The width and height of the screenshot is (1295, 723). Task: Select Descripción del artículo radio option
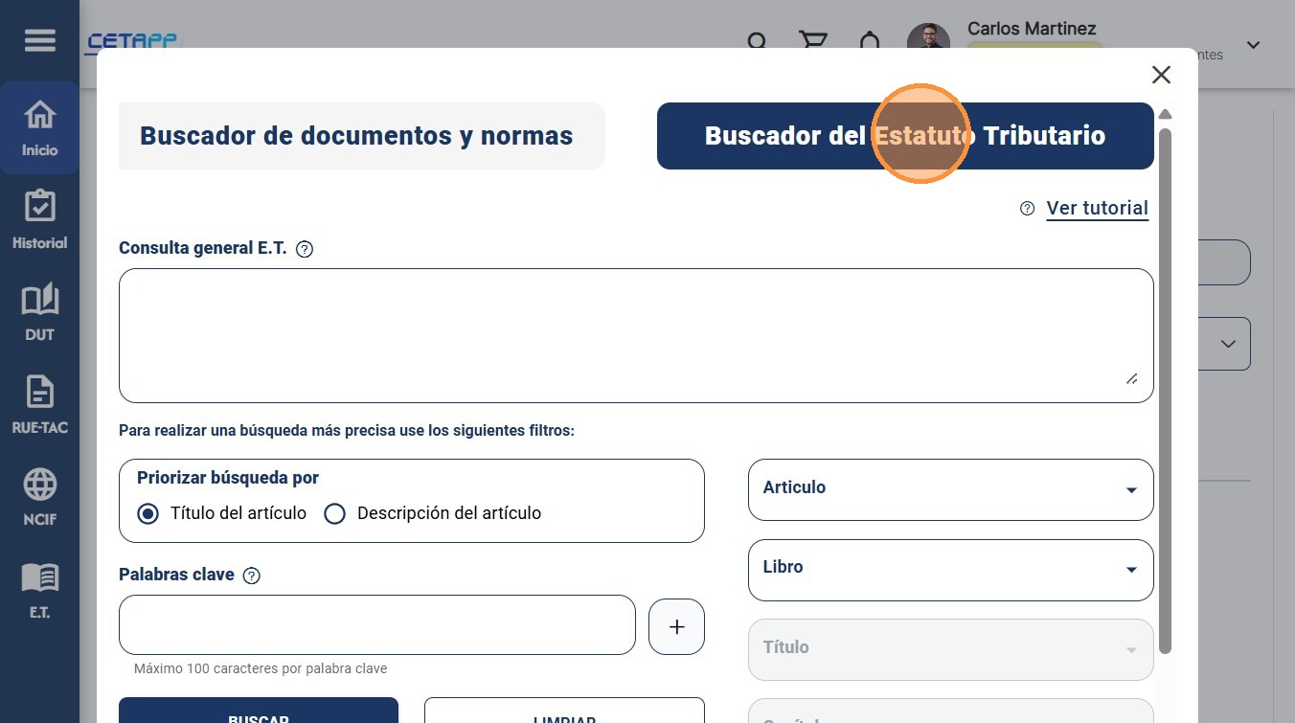[x=334, y=513]
